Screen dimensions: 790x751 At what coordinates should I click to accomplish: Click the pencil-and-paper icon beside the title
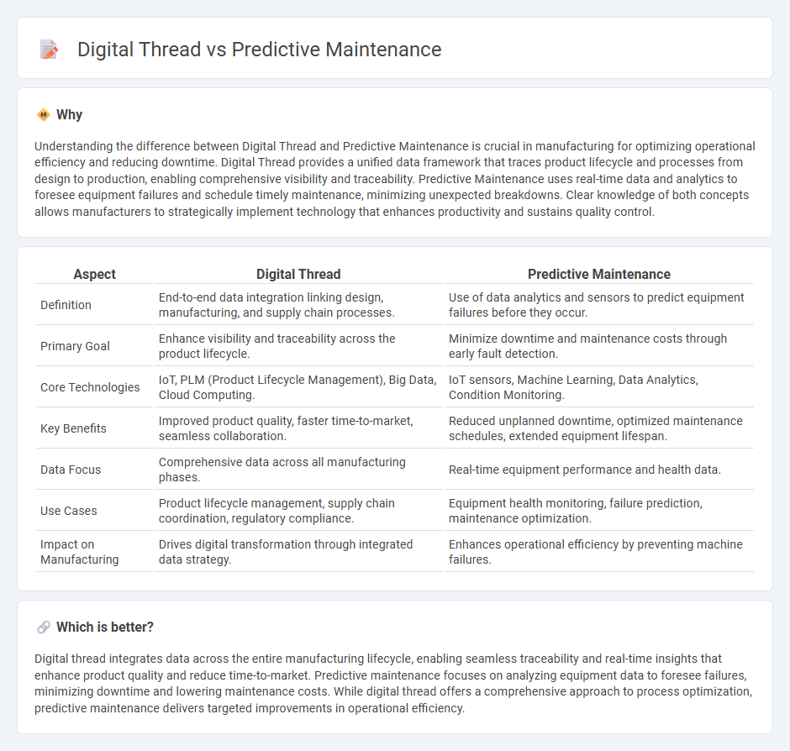[49, 50]
